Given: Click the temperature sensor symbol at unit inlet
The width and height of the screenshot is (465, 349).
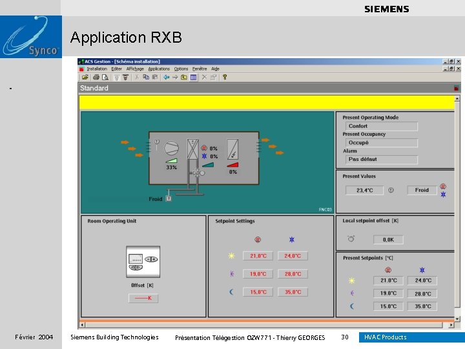Looking at the screenshot, I should coord(157,144).
